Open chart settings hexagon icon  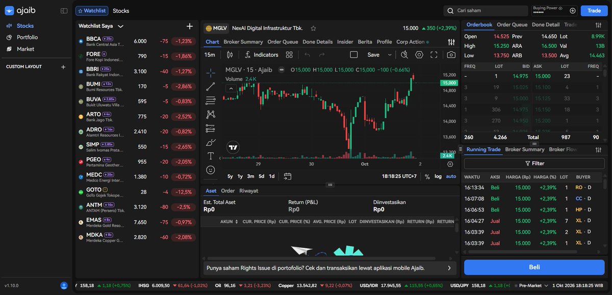coord(419,55)
